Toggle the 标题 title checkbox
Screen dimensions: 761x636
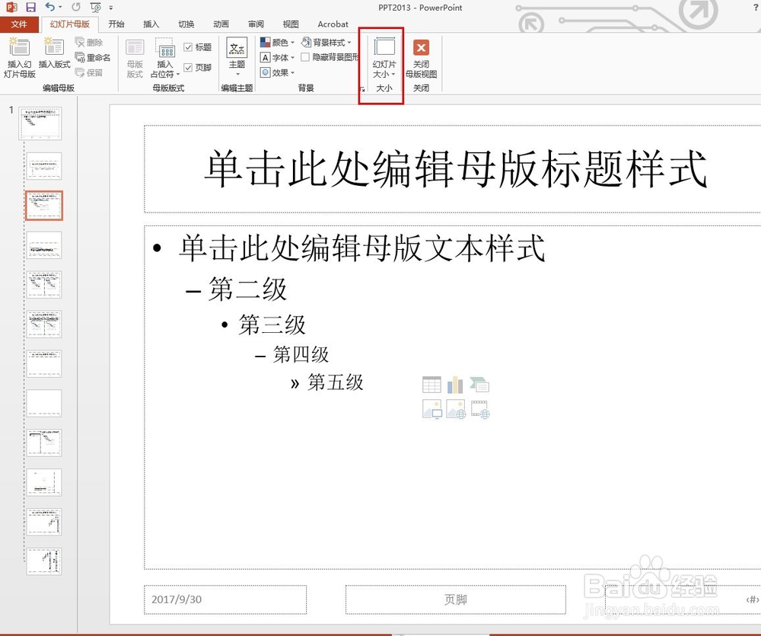(189, 46)
